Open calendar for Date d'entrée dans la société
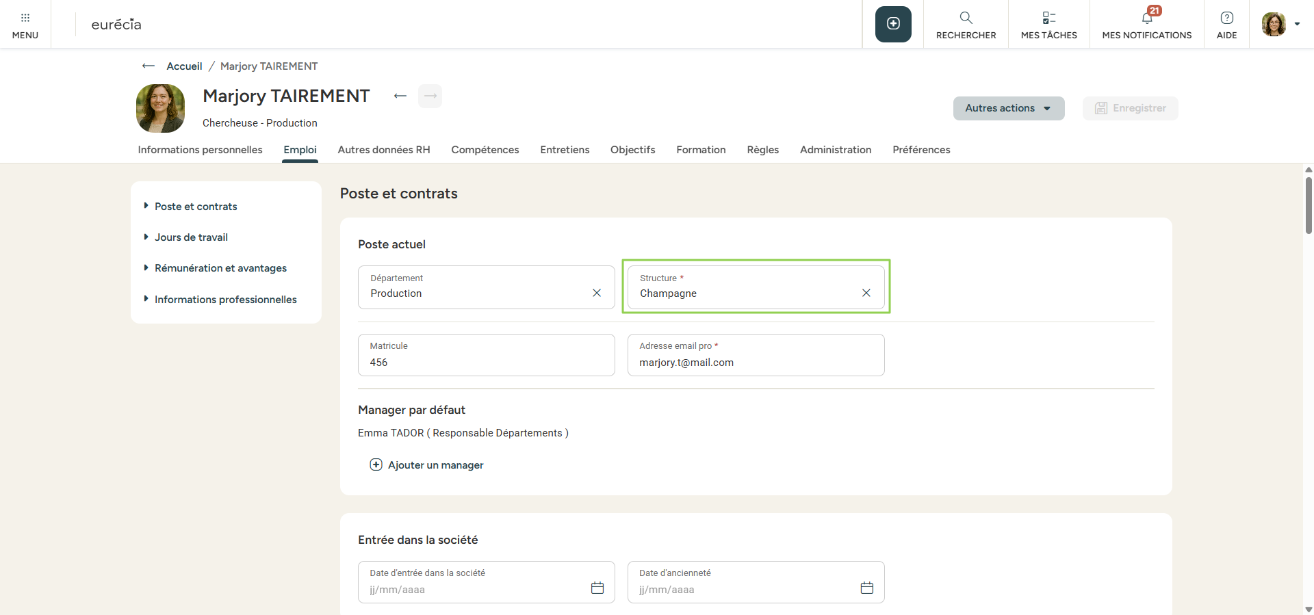 tap(597, 588)
